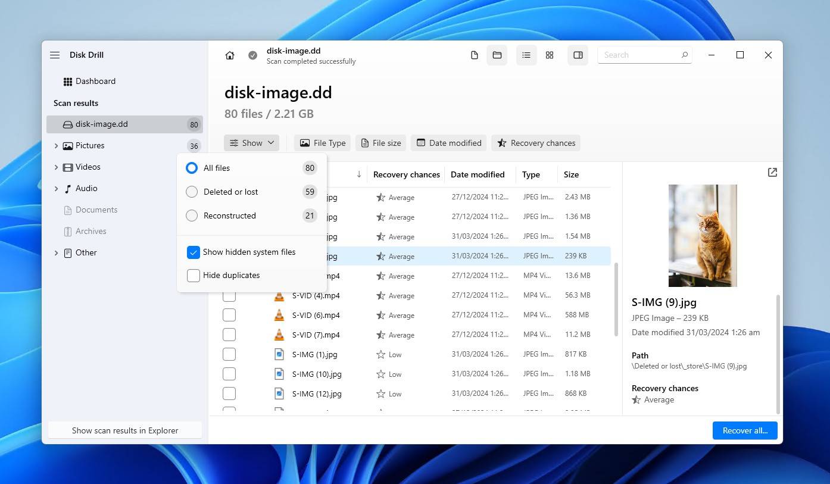Tick the checkbox for S-VID (6).mp4
Image resolution: width=830 pixels, height=484 pixels.
point(229,315)
